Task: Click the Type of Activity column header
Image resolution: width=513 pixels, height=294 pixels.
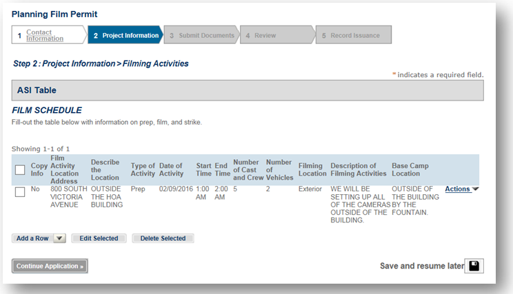Action: [143, 169]
